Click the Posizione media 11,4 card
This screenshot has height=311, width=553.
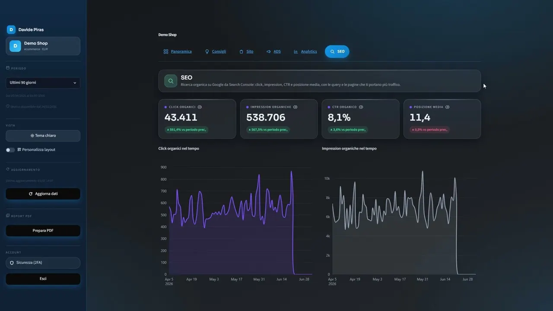point(442,119)
